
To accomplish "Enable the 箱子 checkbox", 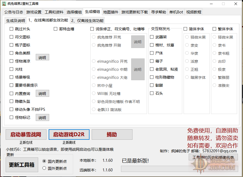I will 152,61.
